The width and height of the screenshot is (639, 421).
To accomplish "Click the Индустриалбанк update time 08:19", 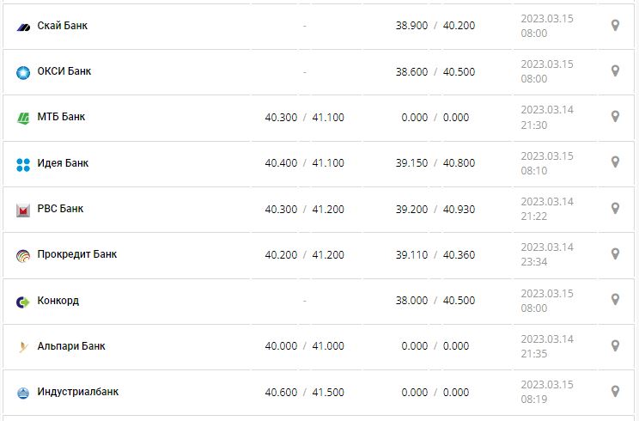I will [x=534, y=399].
